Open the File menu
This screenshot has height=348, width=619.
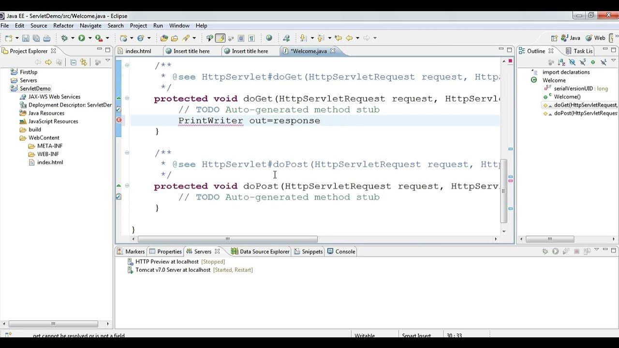tap(4, 26)
